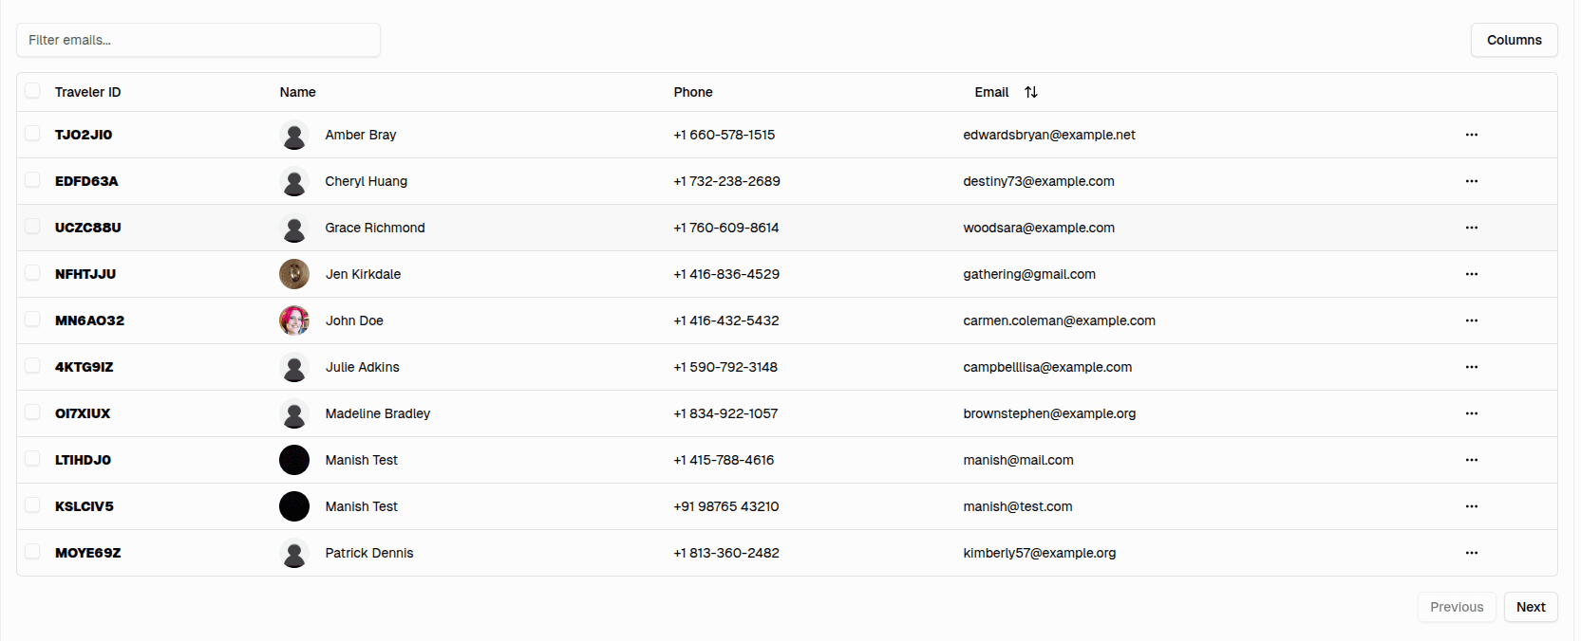Open row actions menu for Amber Bray

pyautogui.click(x=1471, y=135)
